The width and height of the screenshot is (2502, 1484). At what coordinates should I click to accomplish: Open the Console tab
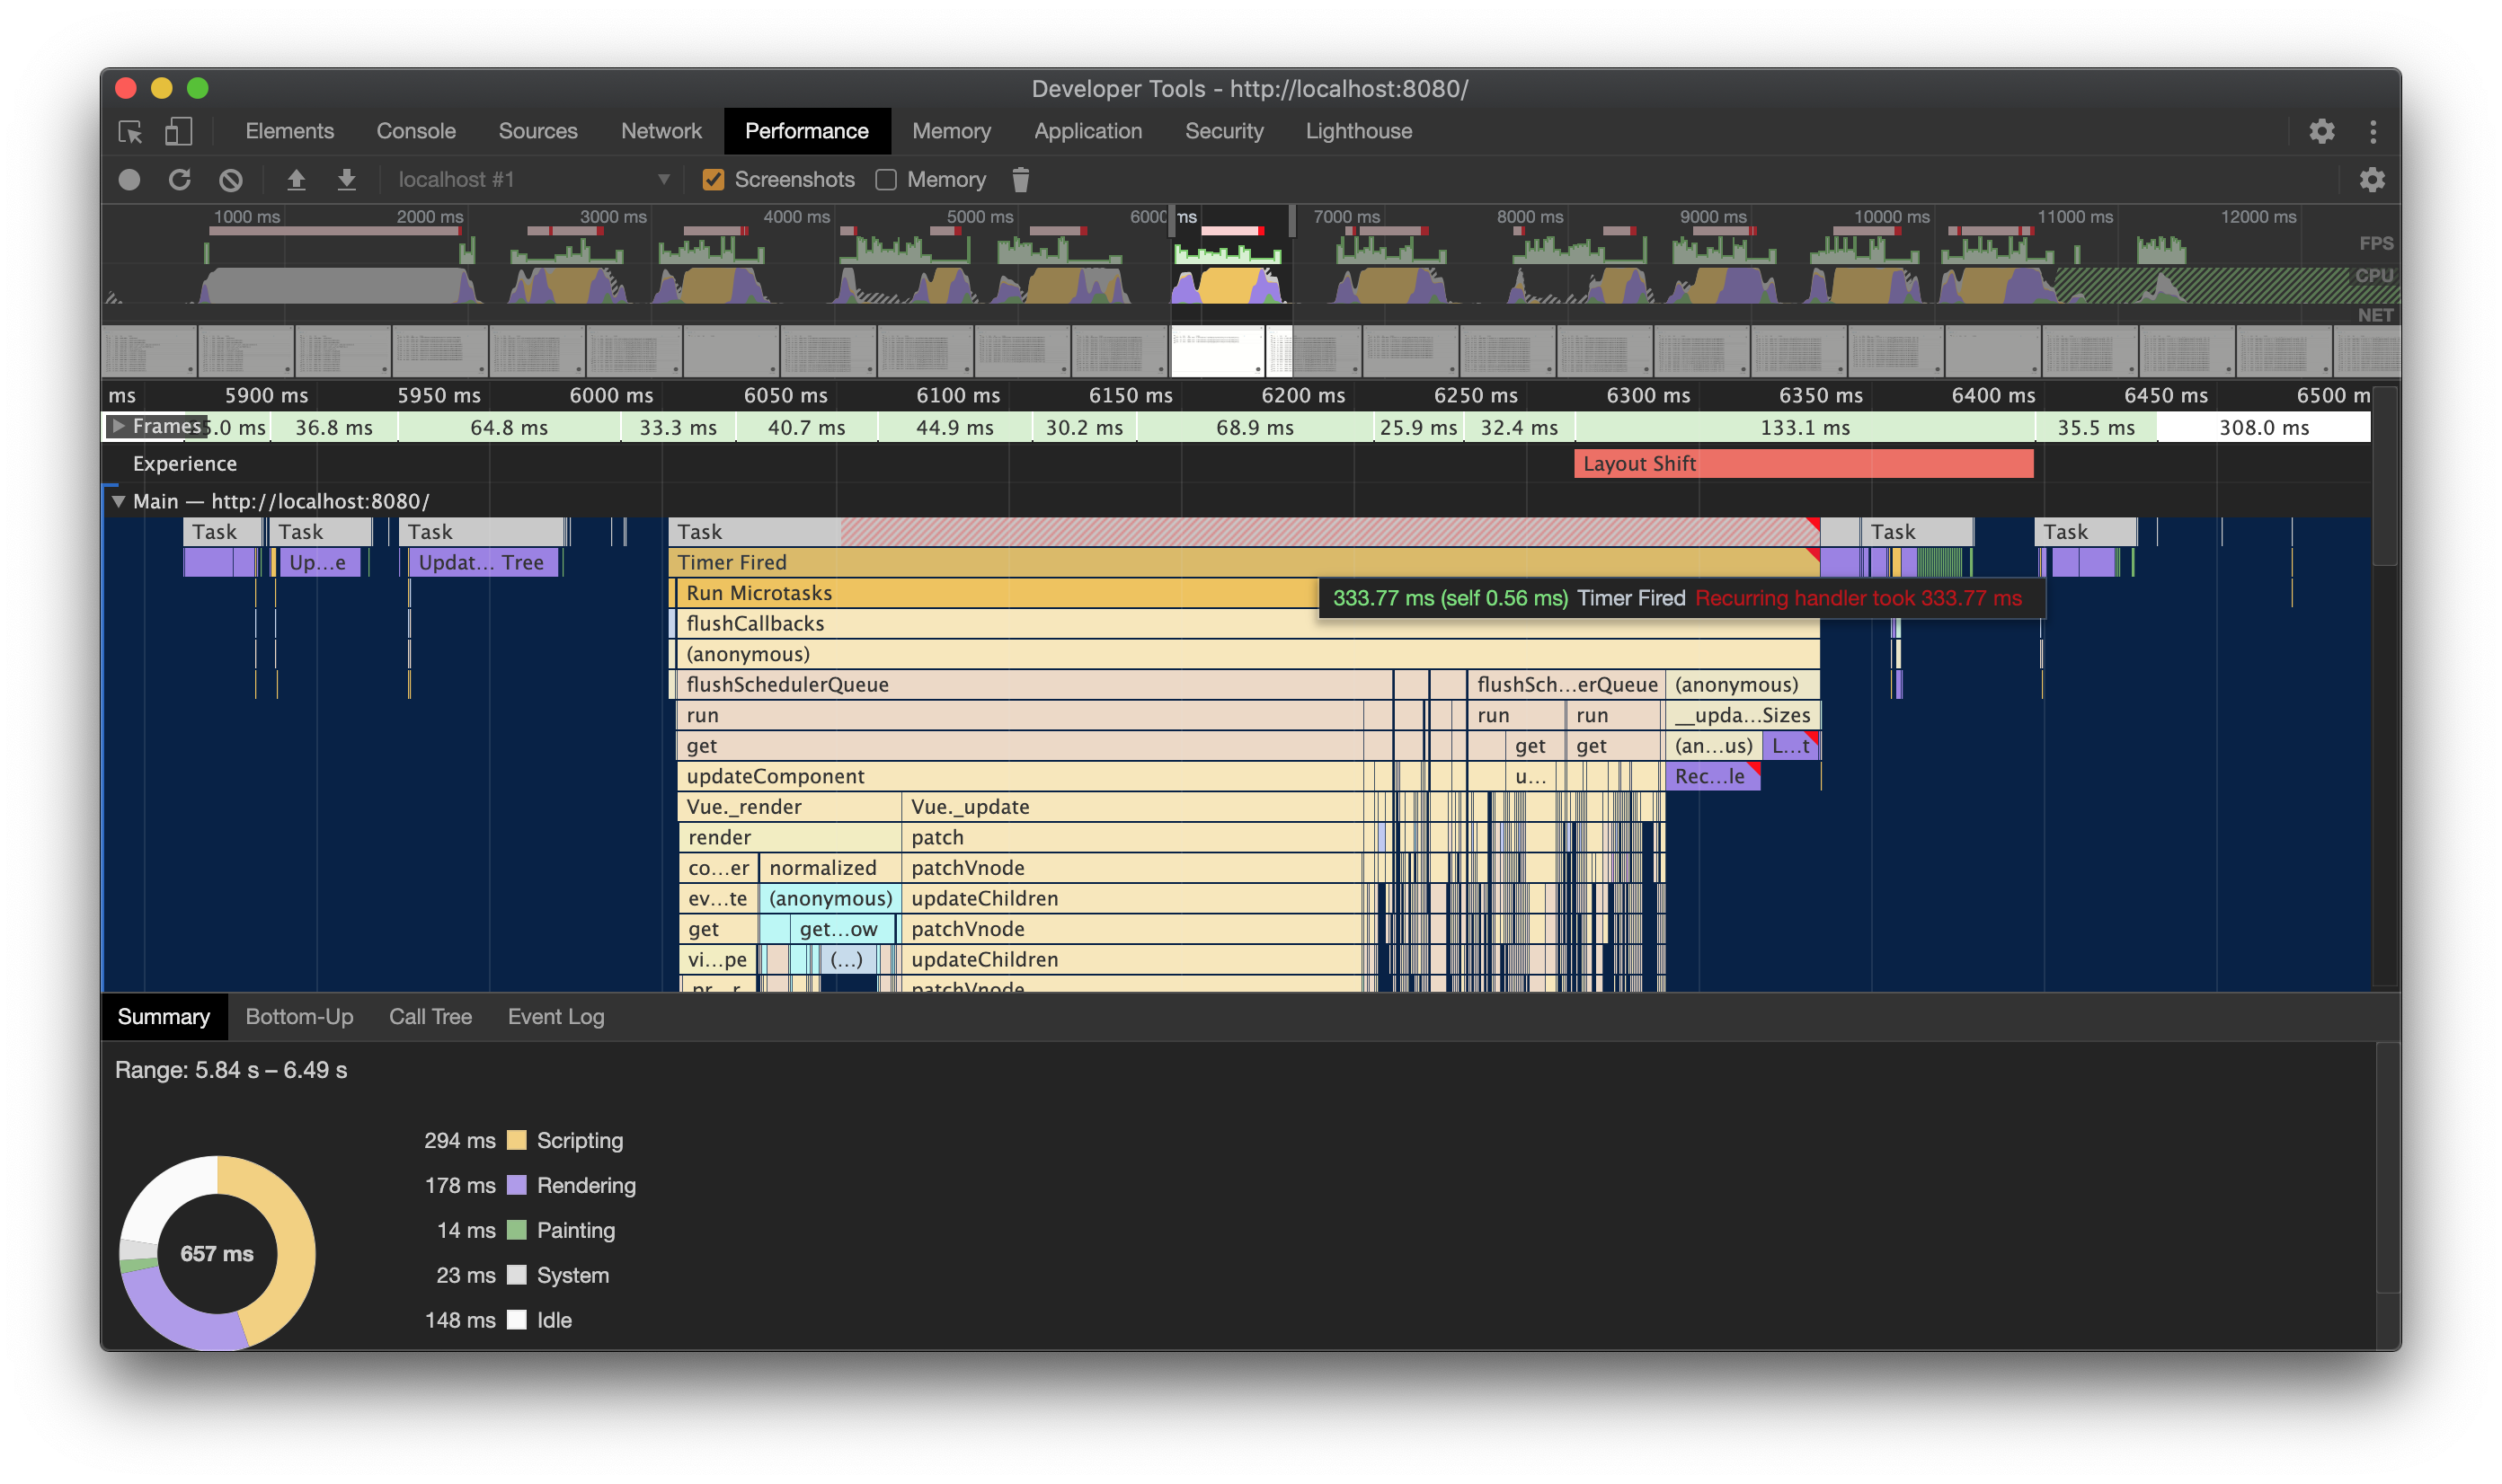pos(416,131)
